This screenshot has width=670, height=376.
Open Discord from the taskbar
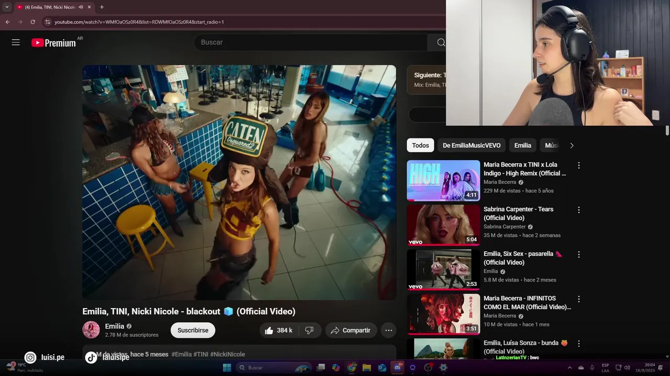pyautogui.click(x=398, y=368)
